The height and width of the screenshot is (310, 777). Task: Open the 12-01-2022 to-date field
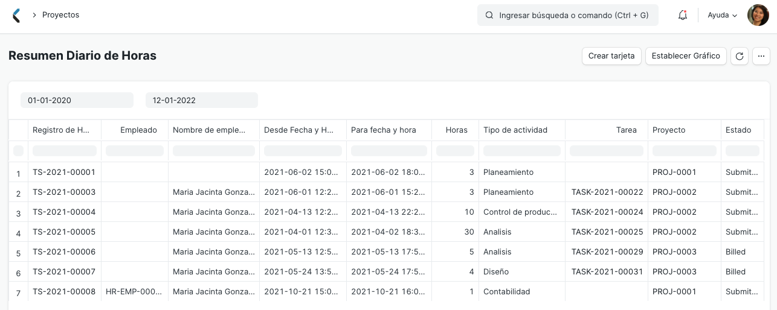click(x=202, y=100)
